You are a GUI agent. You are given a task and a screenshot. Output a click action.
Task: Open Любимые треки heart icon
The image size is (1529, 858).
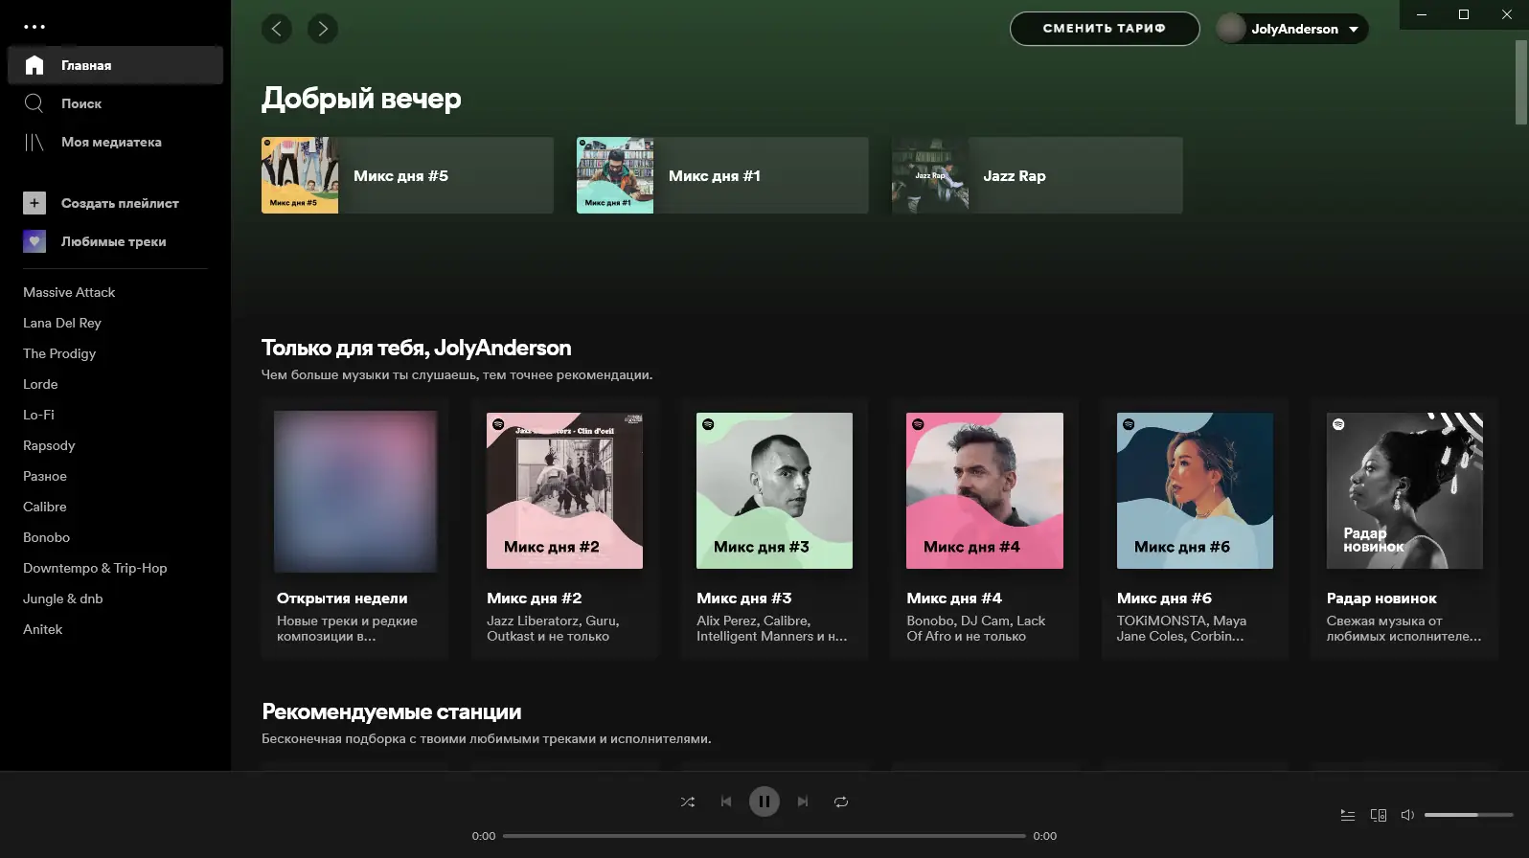point(34,241)
